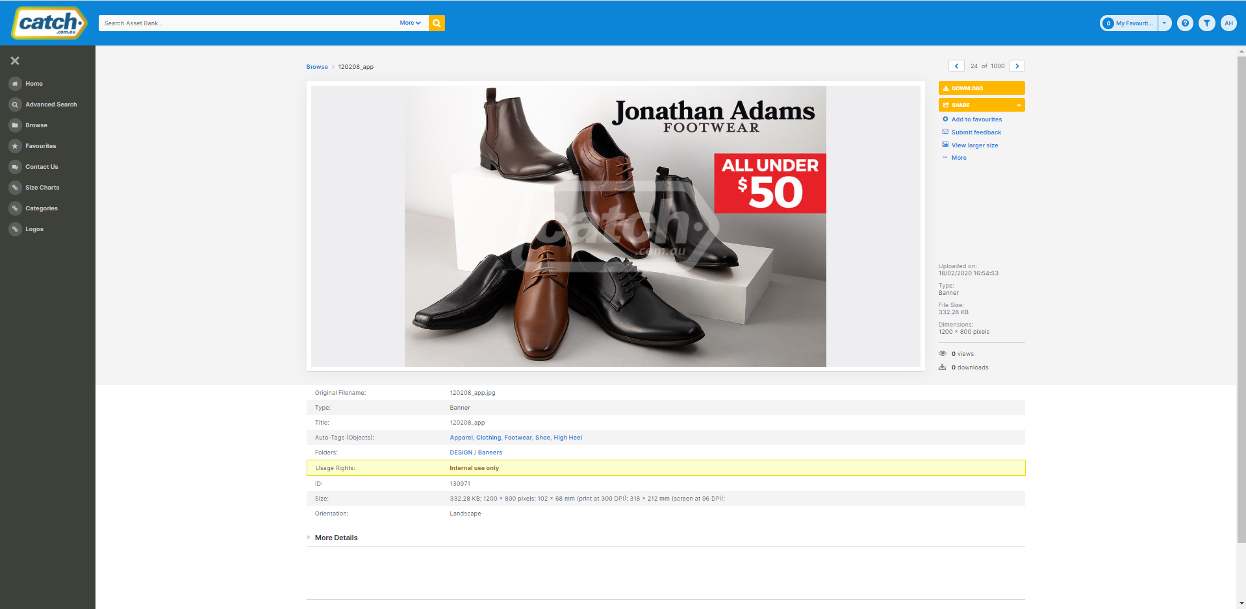
Task: Click the filename '120208_app.jpg'
Action: pyautogui.click(x=472, y=393)
